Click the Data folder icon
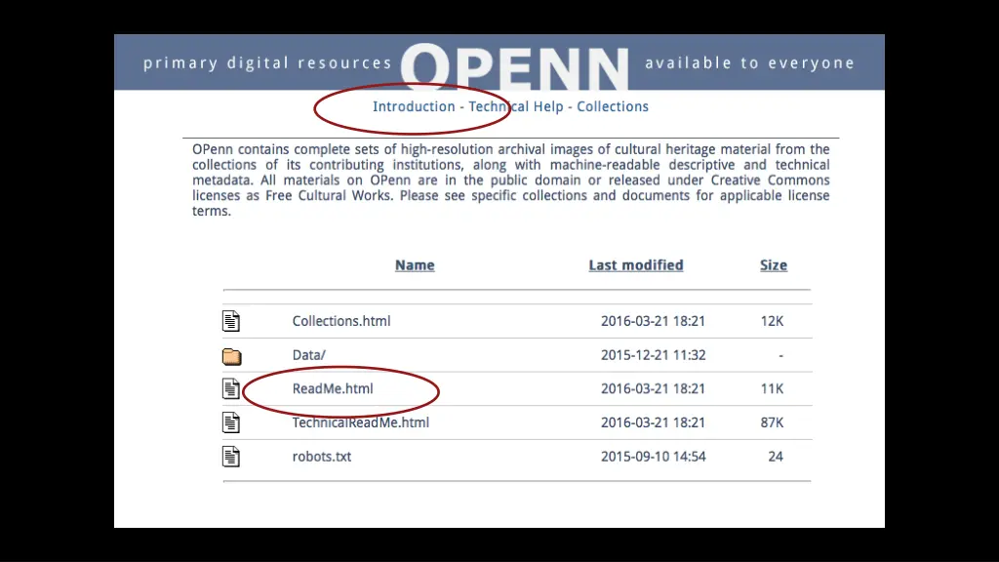The image size is (999, 562). coord(231,356)
